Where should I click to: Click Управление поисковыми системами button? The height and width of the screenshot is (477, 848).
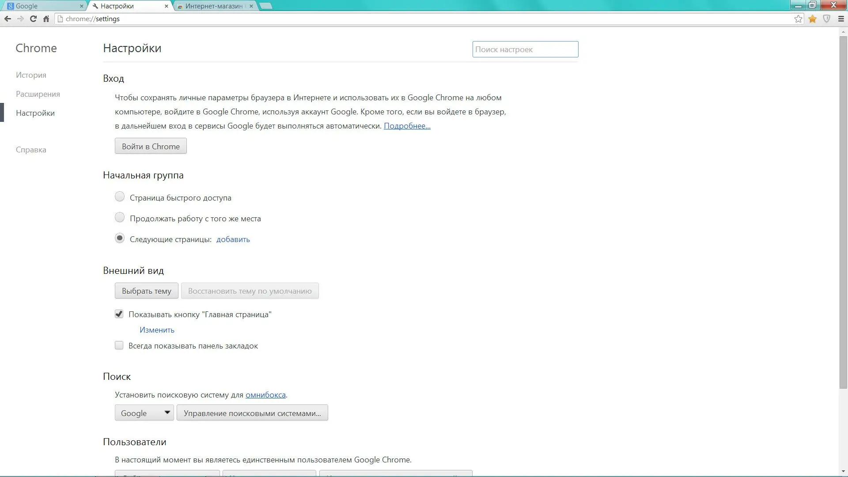tap(252, 413)
